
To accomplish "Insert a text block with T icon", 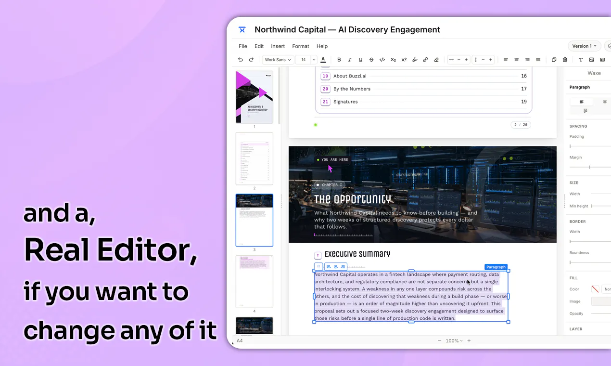I will pos(581,60).
